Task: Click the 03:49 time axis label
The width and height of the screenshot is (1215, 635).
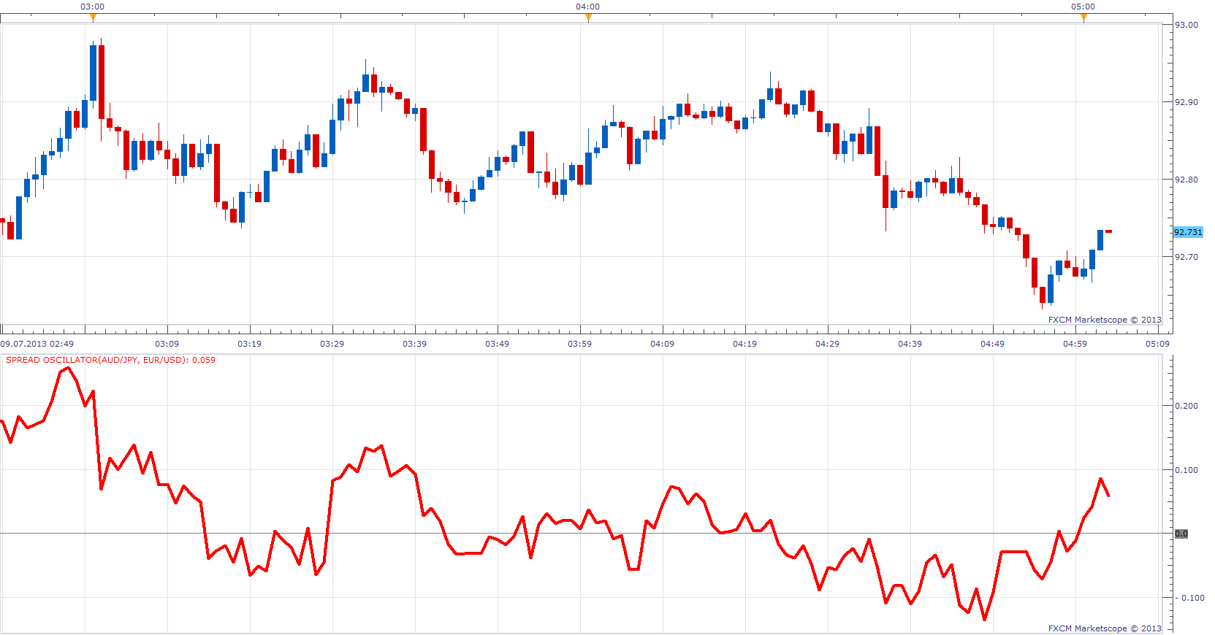Action: pyautogui.click(x=498, y=344)
